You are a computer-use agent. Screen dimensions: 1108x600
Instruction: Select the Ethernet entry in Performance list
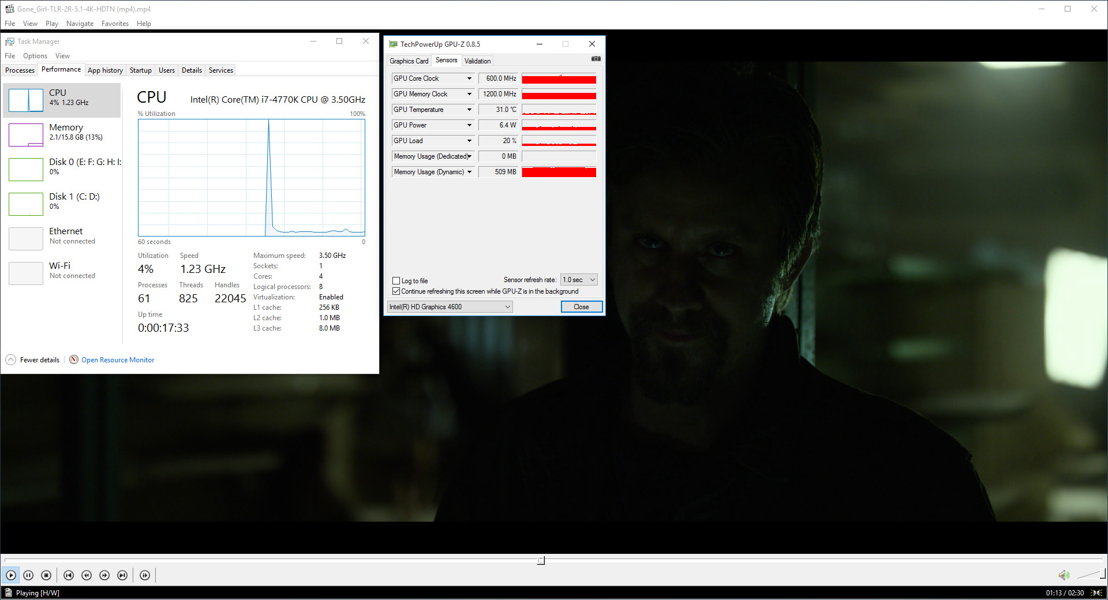[62, 239]
